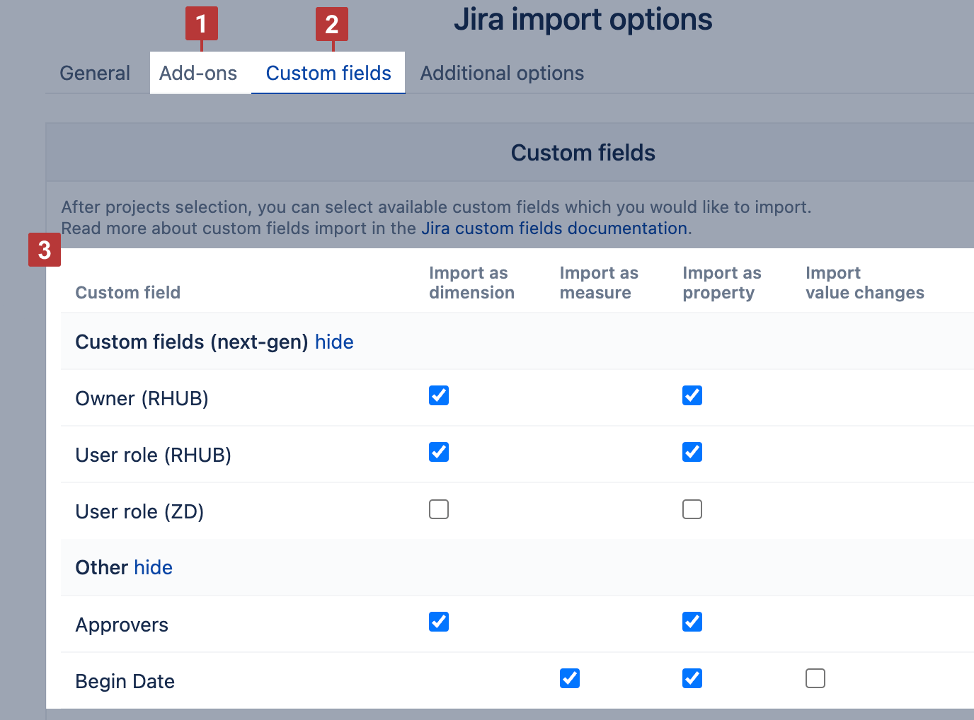Select the Custom fields tab
The width and height of the screenshot is (974, 720).
pos(328,73)
